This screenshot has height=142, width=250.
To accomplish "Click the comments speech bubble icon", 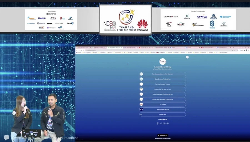I will point(6,138).
